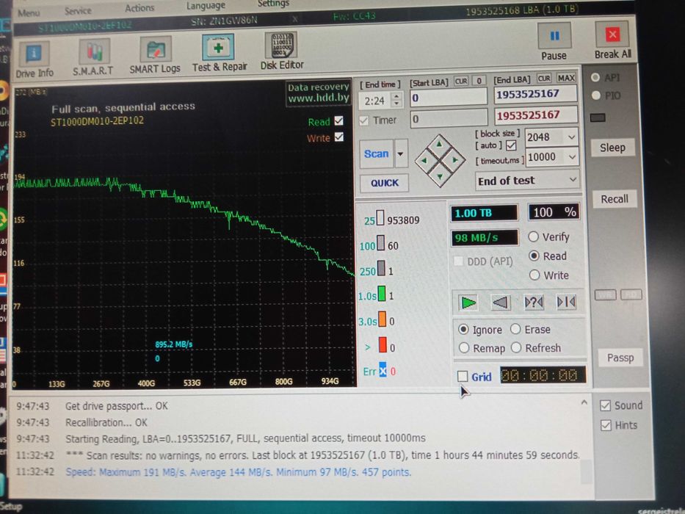Viewport: 685px width, 514px height.
Task: Click the QUICK scan button
Action: pos(385,183)
